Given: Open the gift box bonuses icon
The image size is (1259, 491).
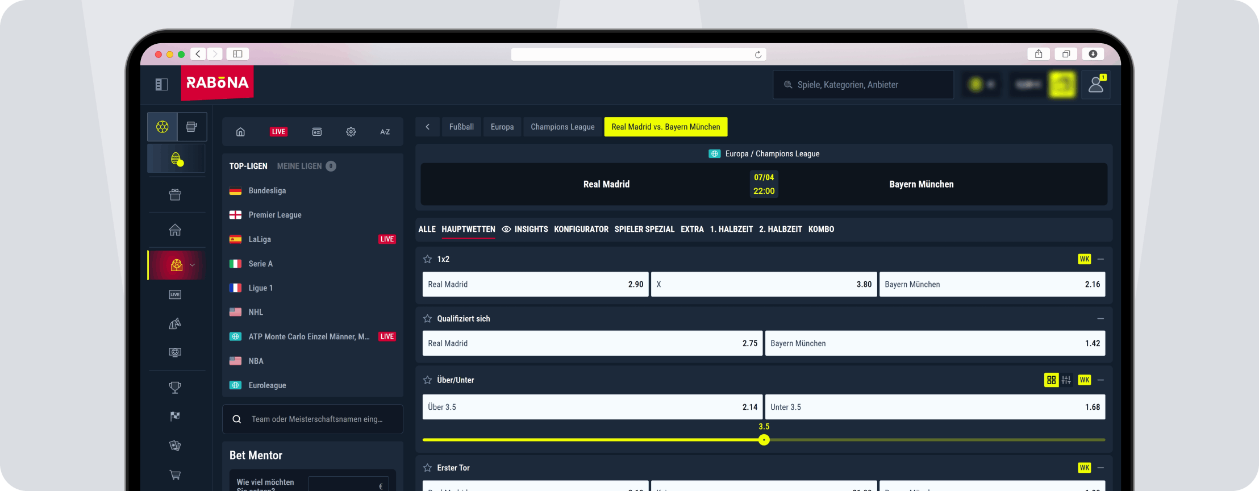Looking at the screenshot, I should pyautogui.click(x=175, y=195).
